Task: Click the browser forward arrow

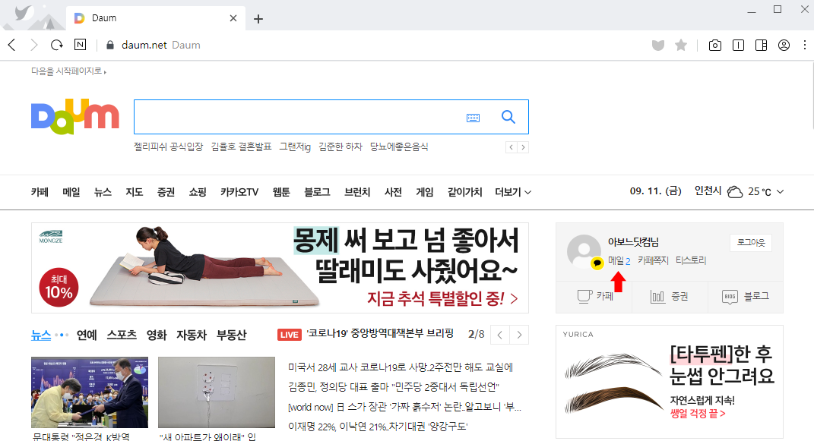Action: pyautogui.click(x=34, y=45)
